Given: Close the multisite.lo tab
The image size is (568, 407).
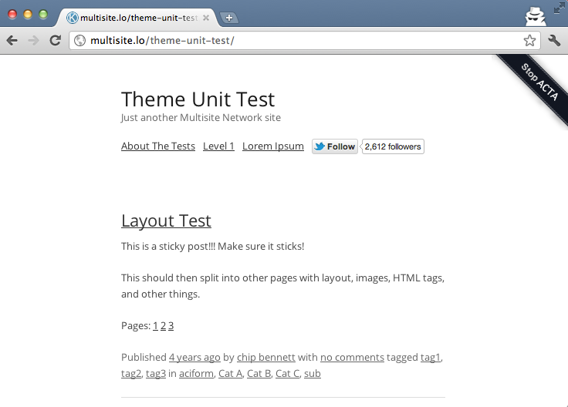Looking at the screenshot, I should [x=206, y=18].
